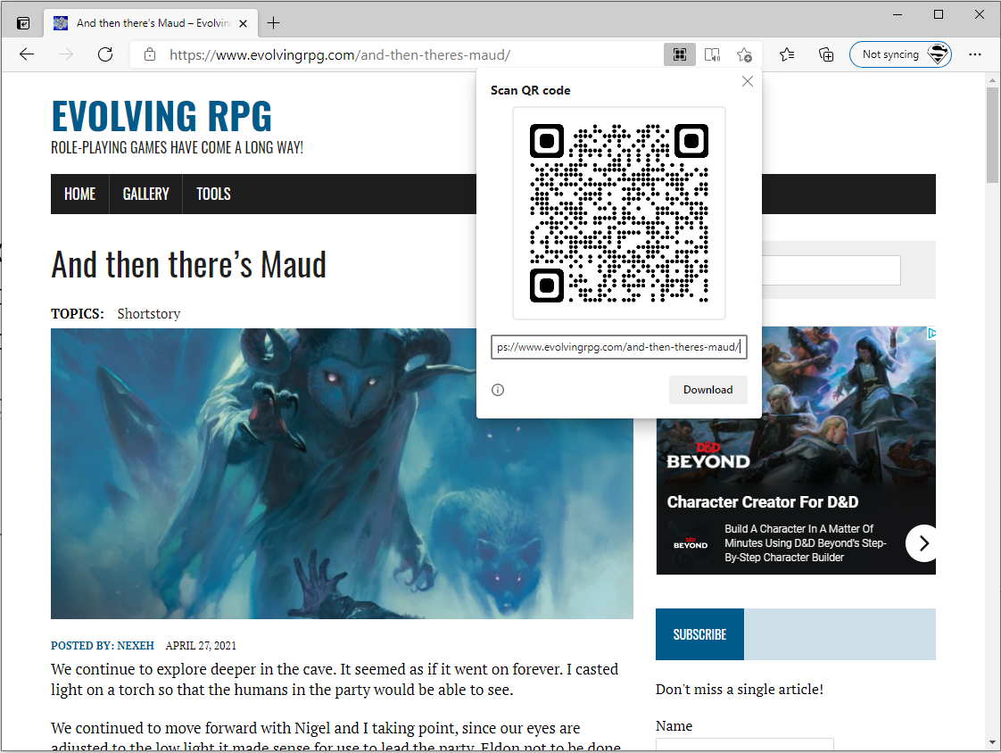Screen dimensions: 1001x753
Task: Click the address bar URL
Action: 340,55
